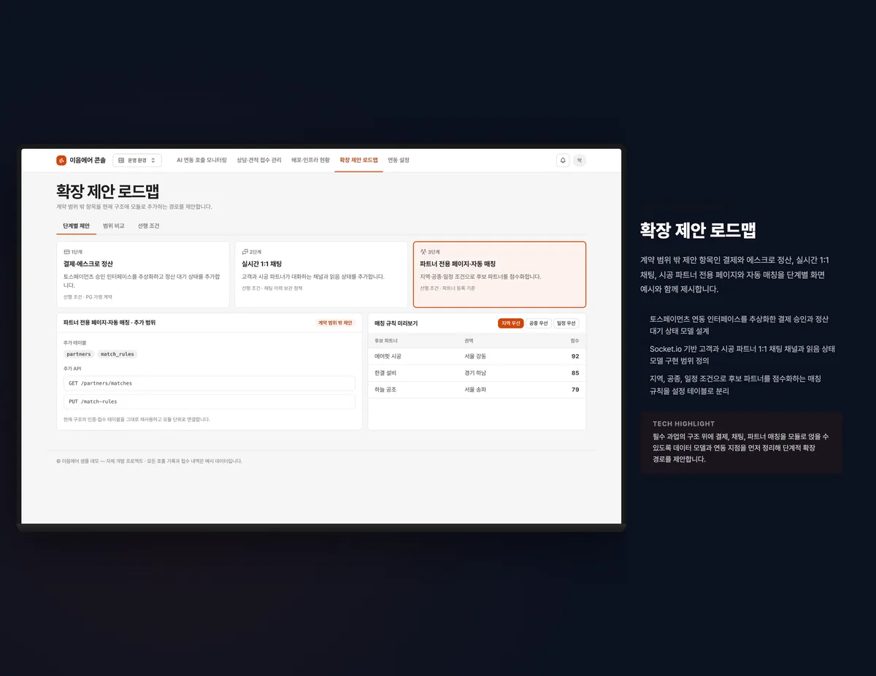Viewport: 876px width, 676px height.
Task: Click the TECH HIGHLIGHT heading on the right
Action: 684,423
